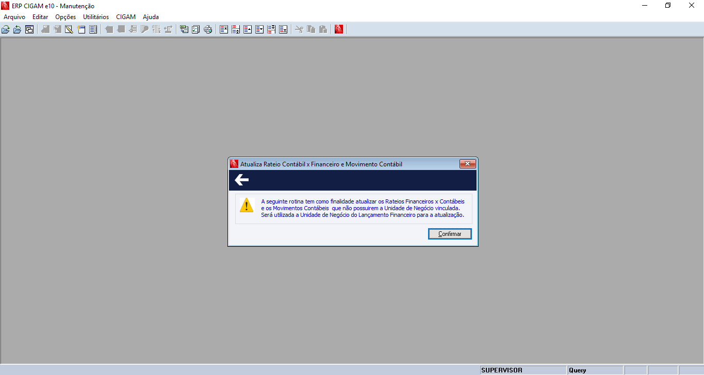The image size is (704, 375).
Task: Click the new window icon with yellow star
Action: pos(81,29)
